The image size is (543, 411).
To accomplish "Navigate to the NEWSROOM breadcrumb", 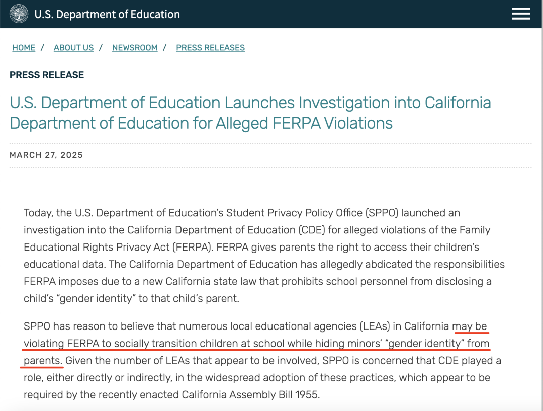I will click(135, 47).
